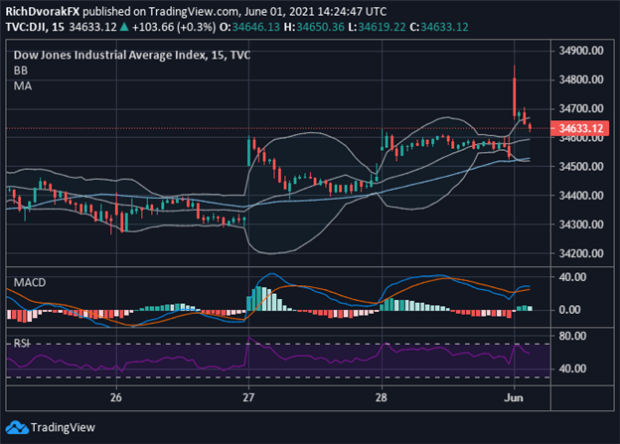Select the BB indicator label
Screen dimensions: 620x444
pyautogui.click(x=21, y=71)
